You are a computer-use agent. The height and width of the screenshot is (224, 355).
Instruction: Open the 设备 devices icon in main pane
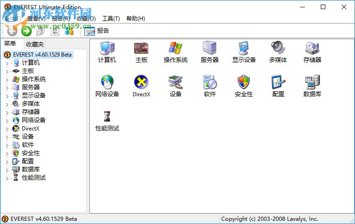176,82
